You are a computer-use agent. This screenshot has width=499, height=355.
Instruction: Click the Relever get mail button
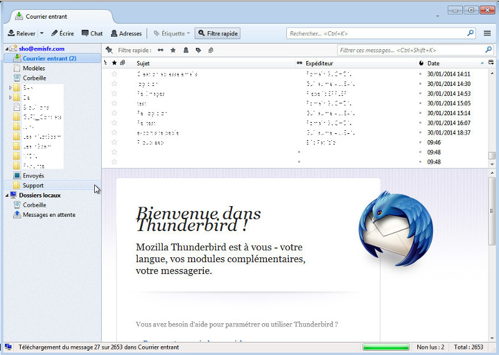point(22,33)
